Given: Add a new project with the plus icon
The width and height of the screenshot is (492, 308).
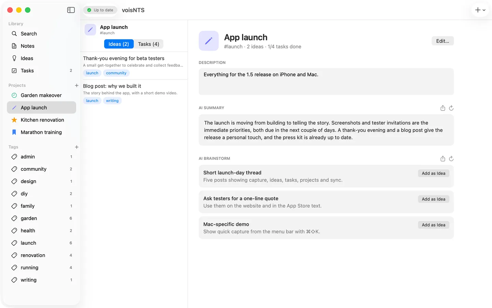Looking at the screenshot, I should [x=77, y=85].
